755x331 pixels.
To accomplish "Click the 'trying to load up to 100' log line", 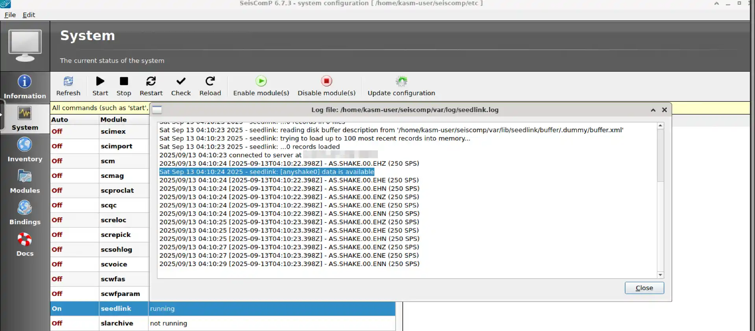I will pyautogui.click(x=315, y=139).
